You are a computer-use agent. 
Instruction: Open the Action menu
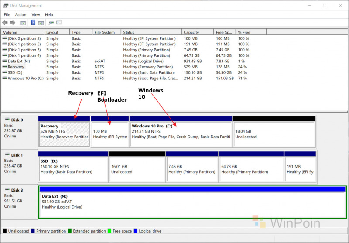[21, 15]
